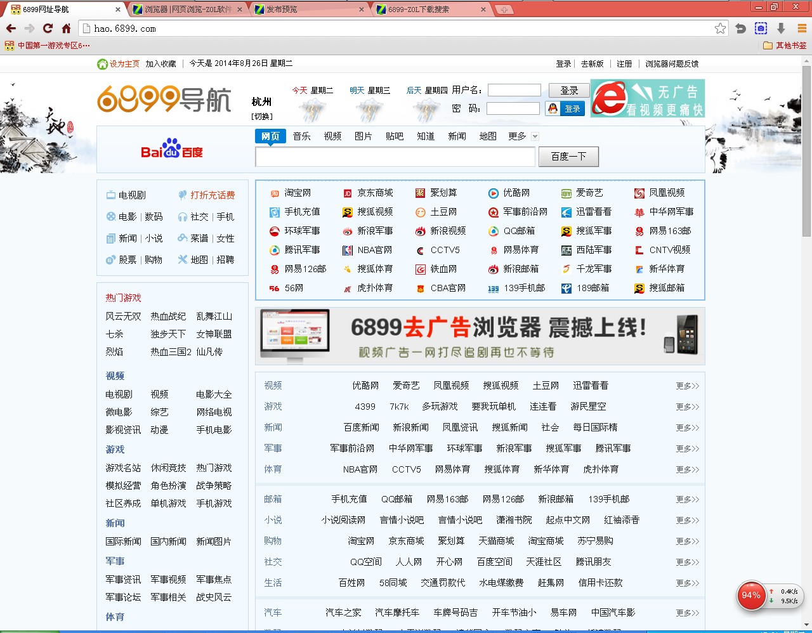Screen dimensions: 812x633
Task: Open the 注册 link in top bar
Action: 624,64
